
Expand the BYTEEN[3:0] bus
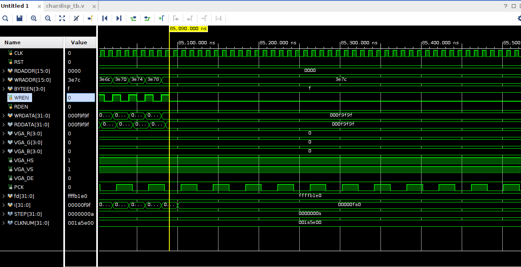(x=4, y=89)
